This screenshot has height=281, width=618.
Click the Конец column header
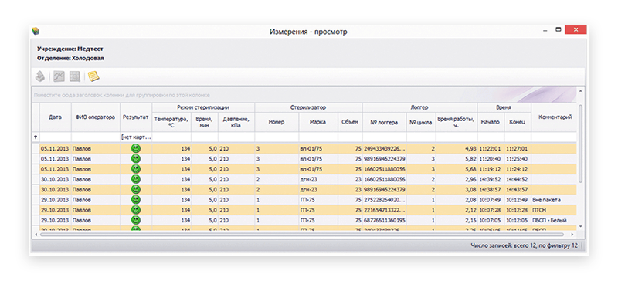(x=518, y=122)
